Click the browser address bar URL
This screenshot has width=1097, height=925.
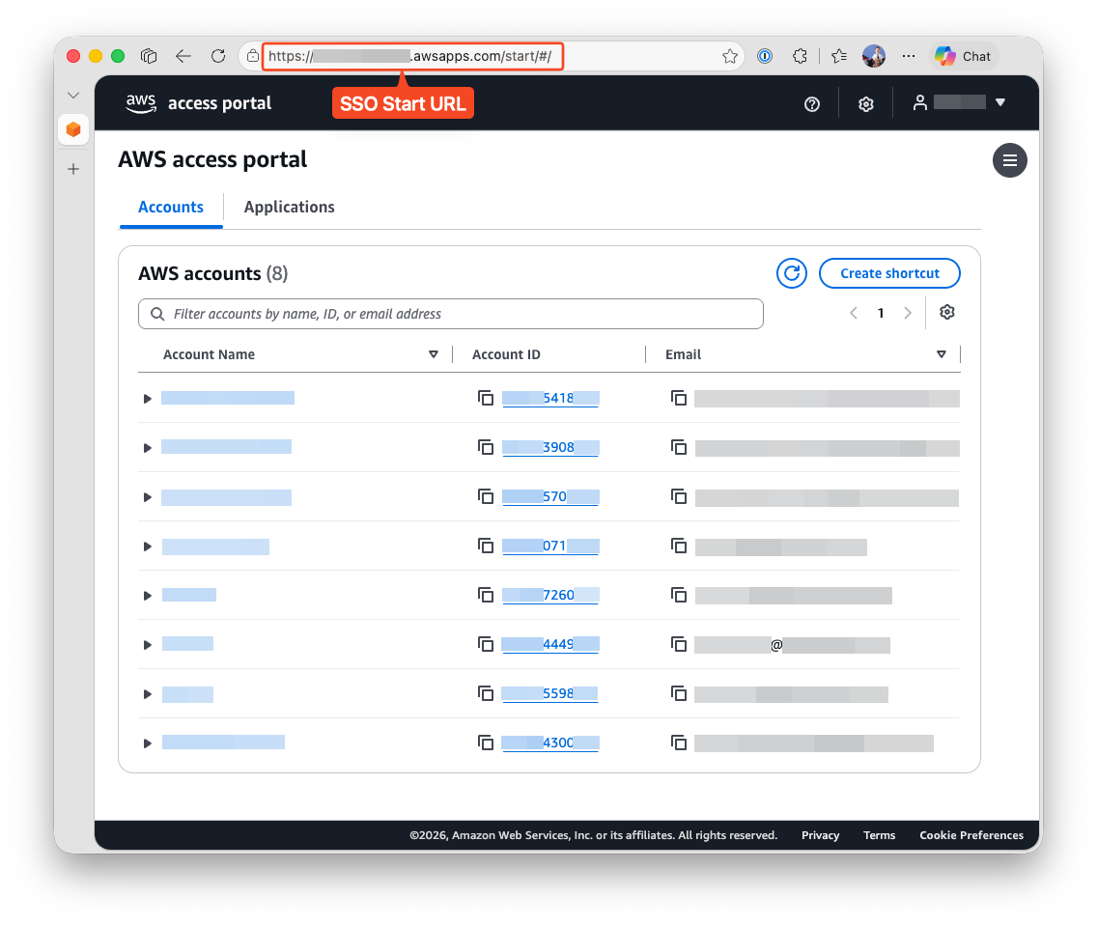412,56
